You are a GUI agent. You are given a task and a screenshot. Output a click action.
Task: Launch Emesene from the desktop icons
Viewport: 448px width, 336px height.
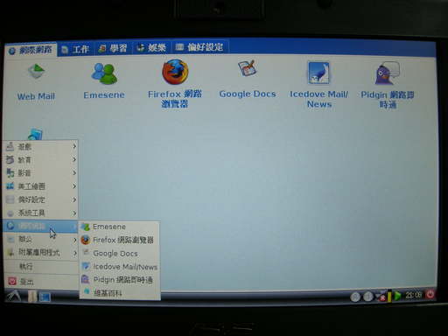[x=104, y=81]
